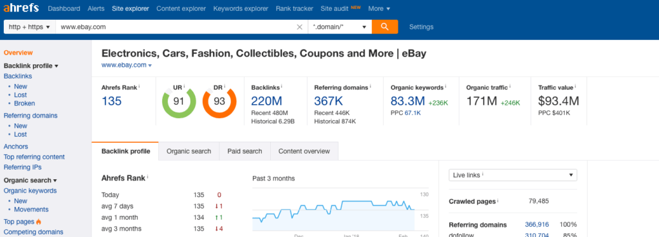Expand the www.ebay.com URL dropdown arrow

point(150,66)
